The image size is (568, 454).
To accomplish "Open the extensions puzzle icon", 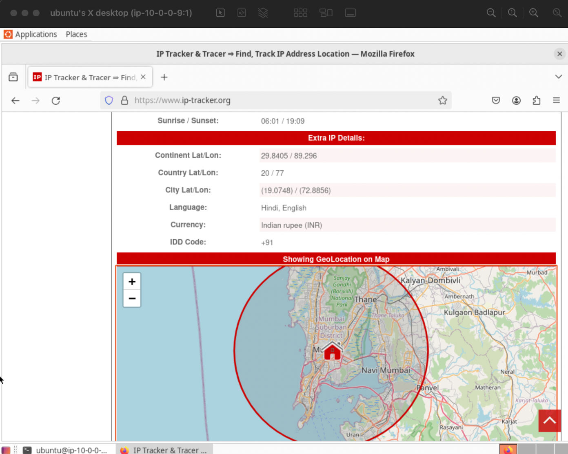I will click(537, 100).
